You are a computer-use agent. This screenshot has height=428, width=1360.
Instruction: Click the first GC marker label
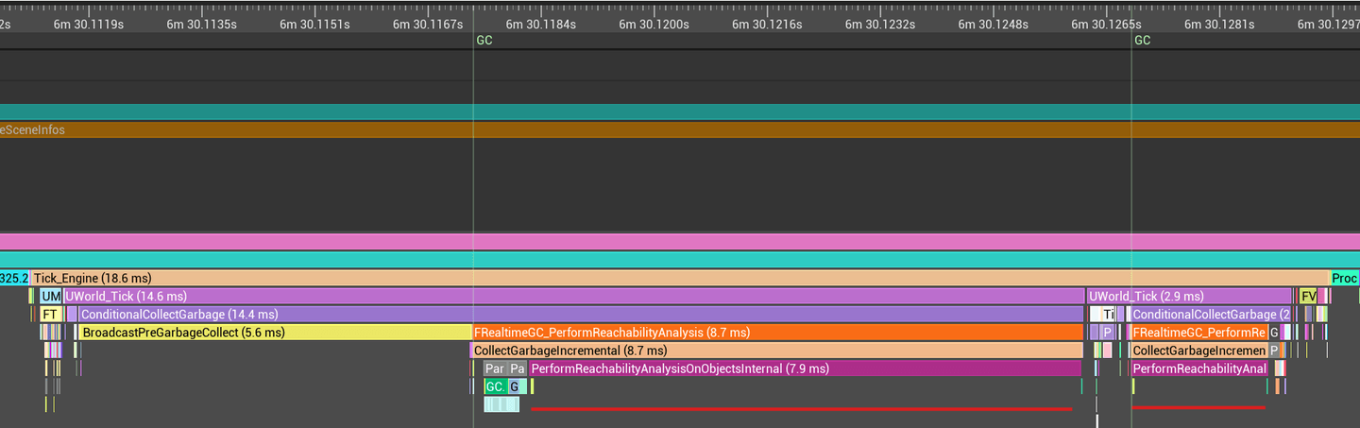tap(484, 41)
